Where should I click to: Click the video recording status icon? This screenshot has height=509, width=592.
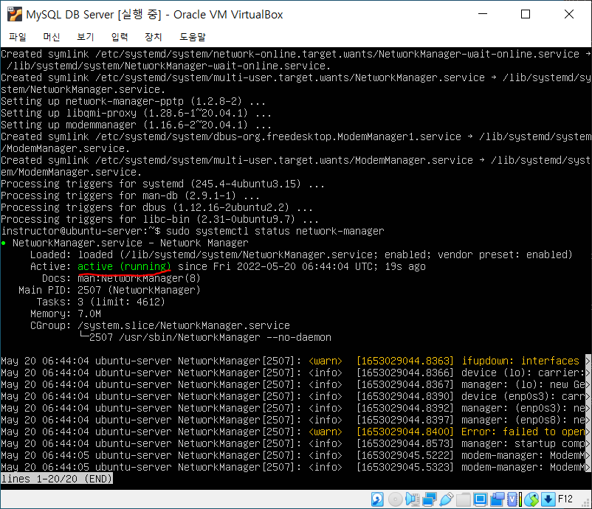point(498,499)
